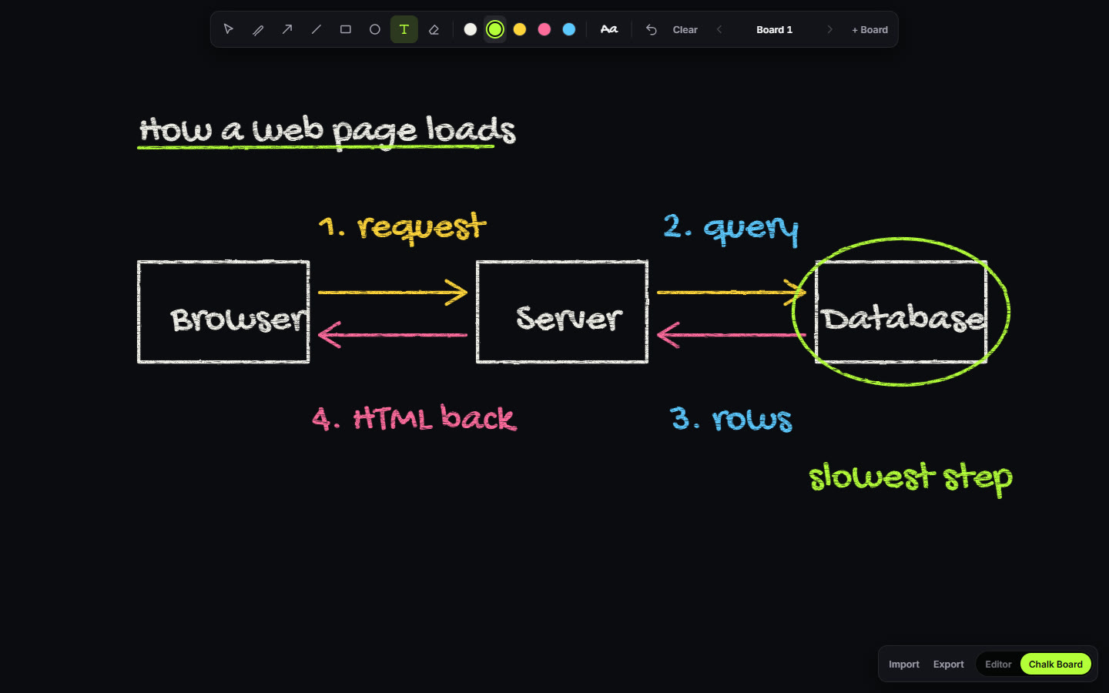The width and height of the screenshot is (1109, 693).
Task: Pick the blue chalk color
Action: click(569, 29)
